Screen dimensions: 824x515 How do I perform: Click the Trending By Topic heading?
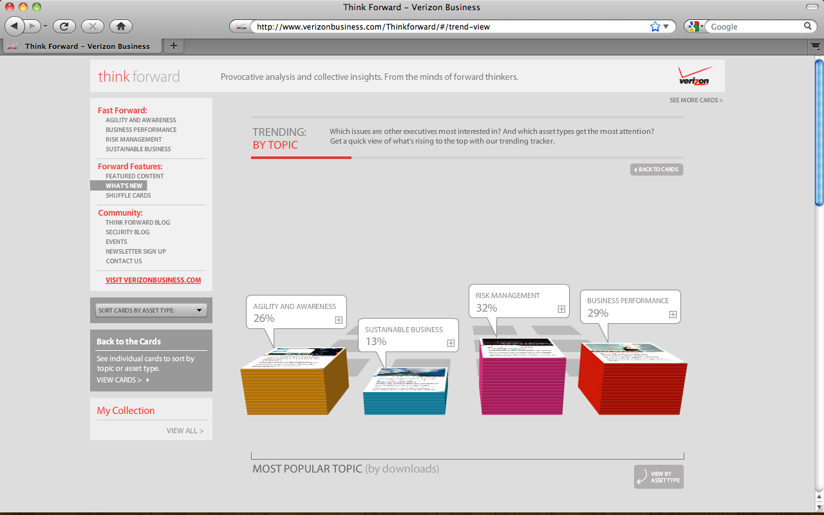pyautogui.click(x=279, y=138)
